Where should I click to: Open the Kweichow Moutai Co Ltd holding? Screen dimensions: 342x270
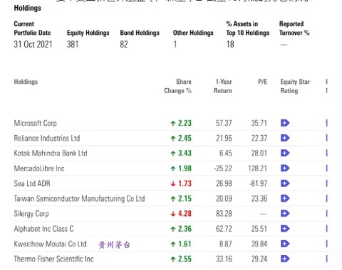click(x=50, y=244)
